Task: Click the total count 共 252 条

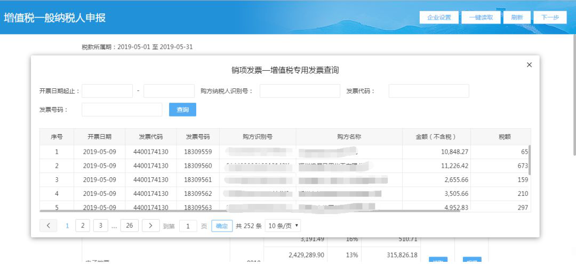Action: [249, 226]
